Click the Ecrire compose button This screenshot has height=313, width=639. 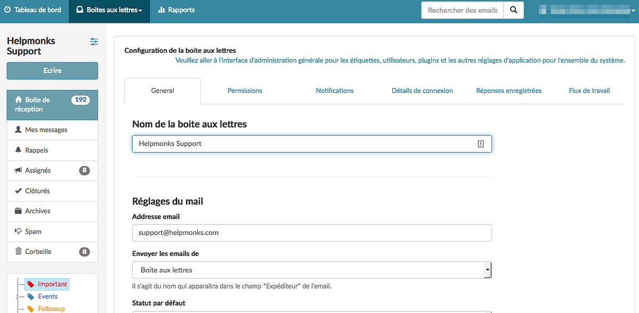tap(52, 70)
